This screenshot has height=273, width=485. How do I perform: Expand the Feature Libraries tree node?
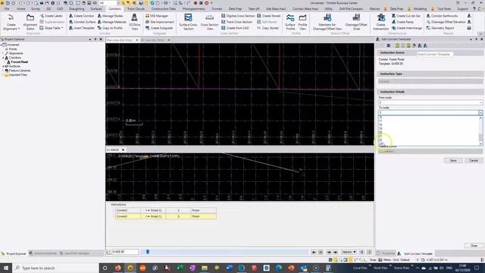click(x=3, y=71)
